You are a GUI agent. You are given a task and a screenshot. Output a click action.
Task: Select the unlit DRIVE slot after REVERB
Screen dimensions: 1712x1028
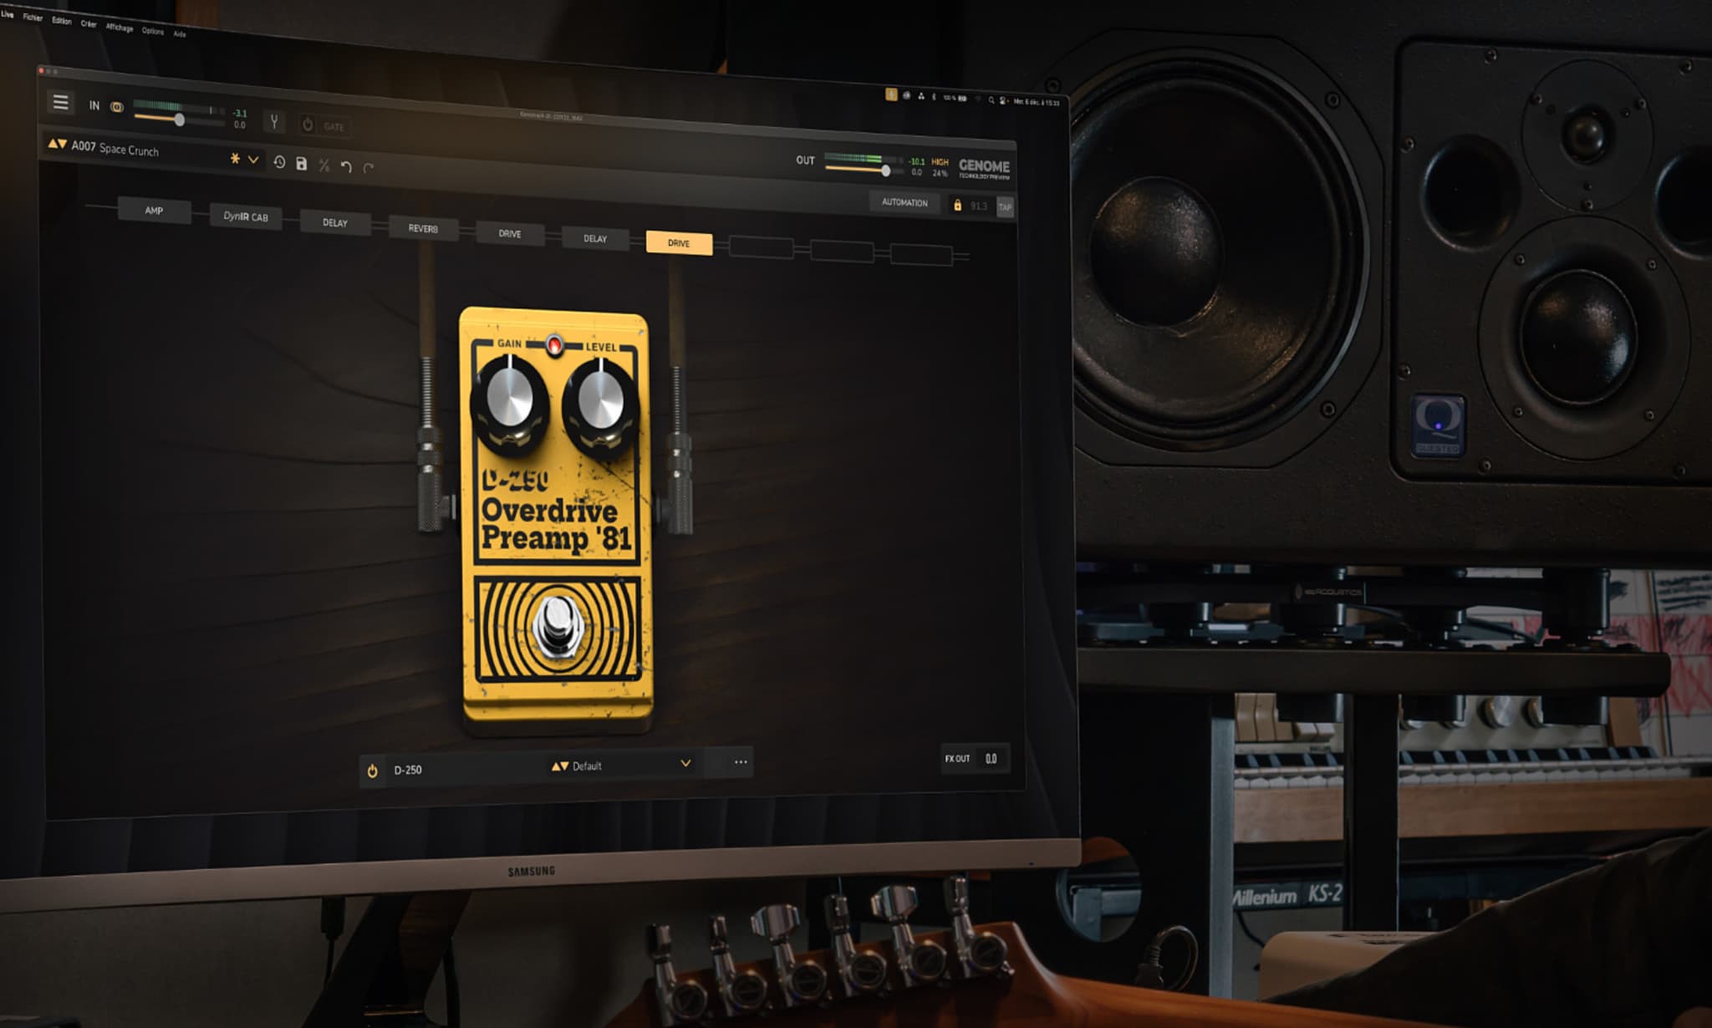coord(510,234)
